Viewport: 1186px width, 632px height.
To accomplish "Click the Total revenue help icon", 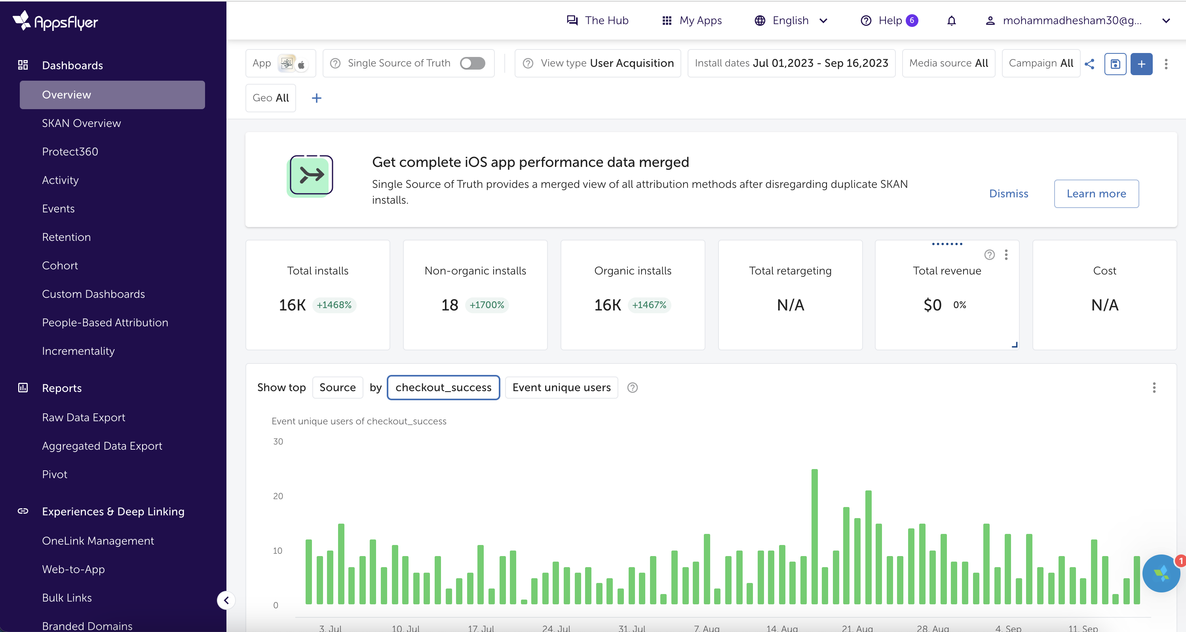I will click(x=989, y=254).
